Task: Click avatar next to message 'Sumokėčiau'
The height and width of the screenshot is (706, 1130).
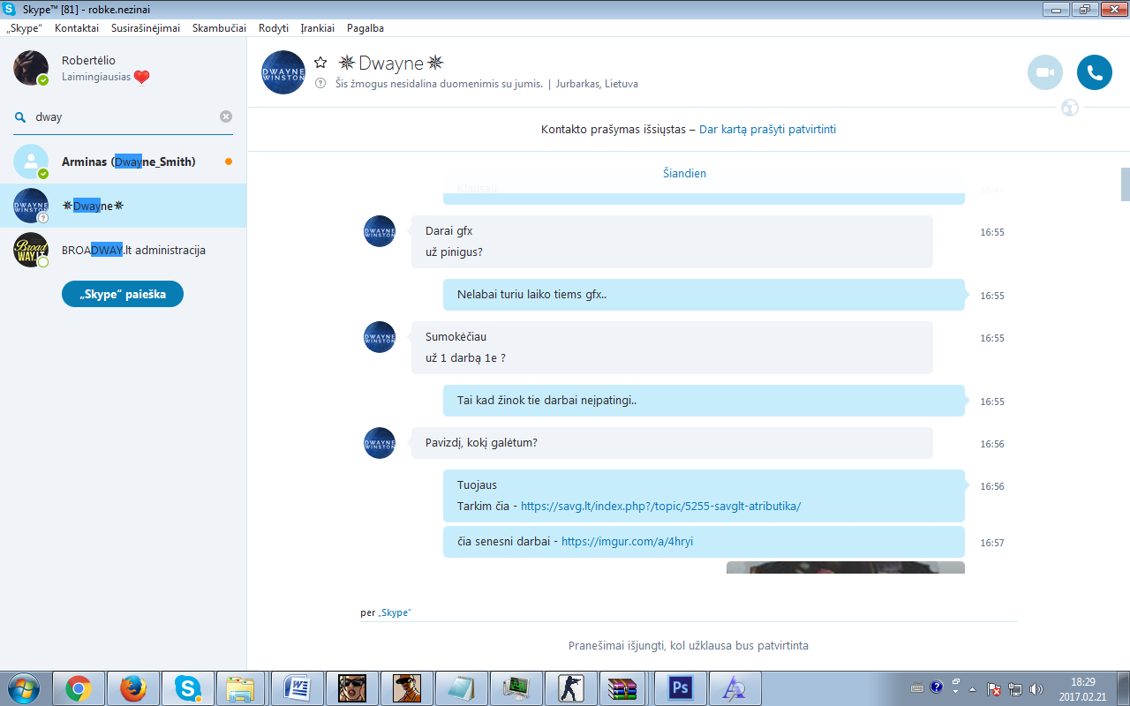Action: tap(380, 337)
